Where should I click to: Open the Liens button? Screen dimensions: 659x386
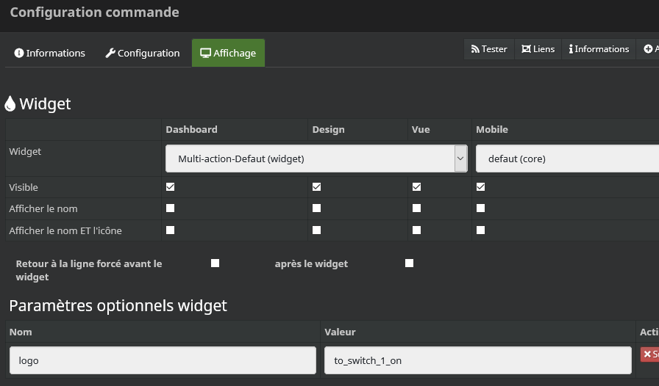tap(538, 49)
